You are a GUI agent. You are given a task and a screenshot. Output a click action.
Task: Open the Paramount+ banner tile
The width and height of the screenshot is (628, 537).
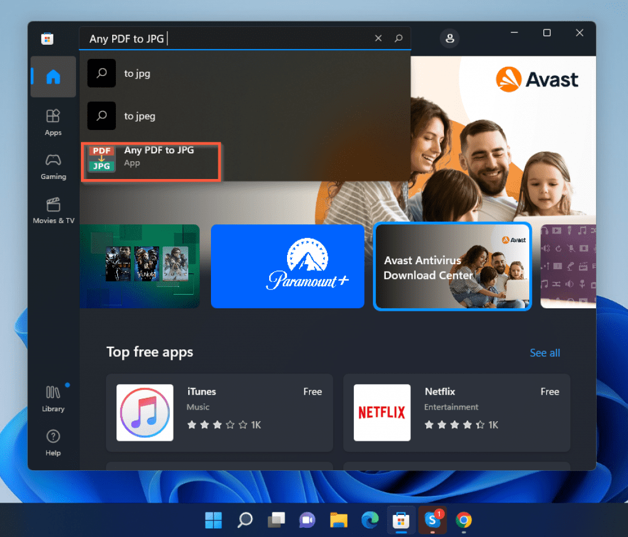pos(288,266)
